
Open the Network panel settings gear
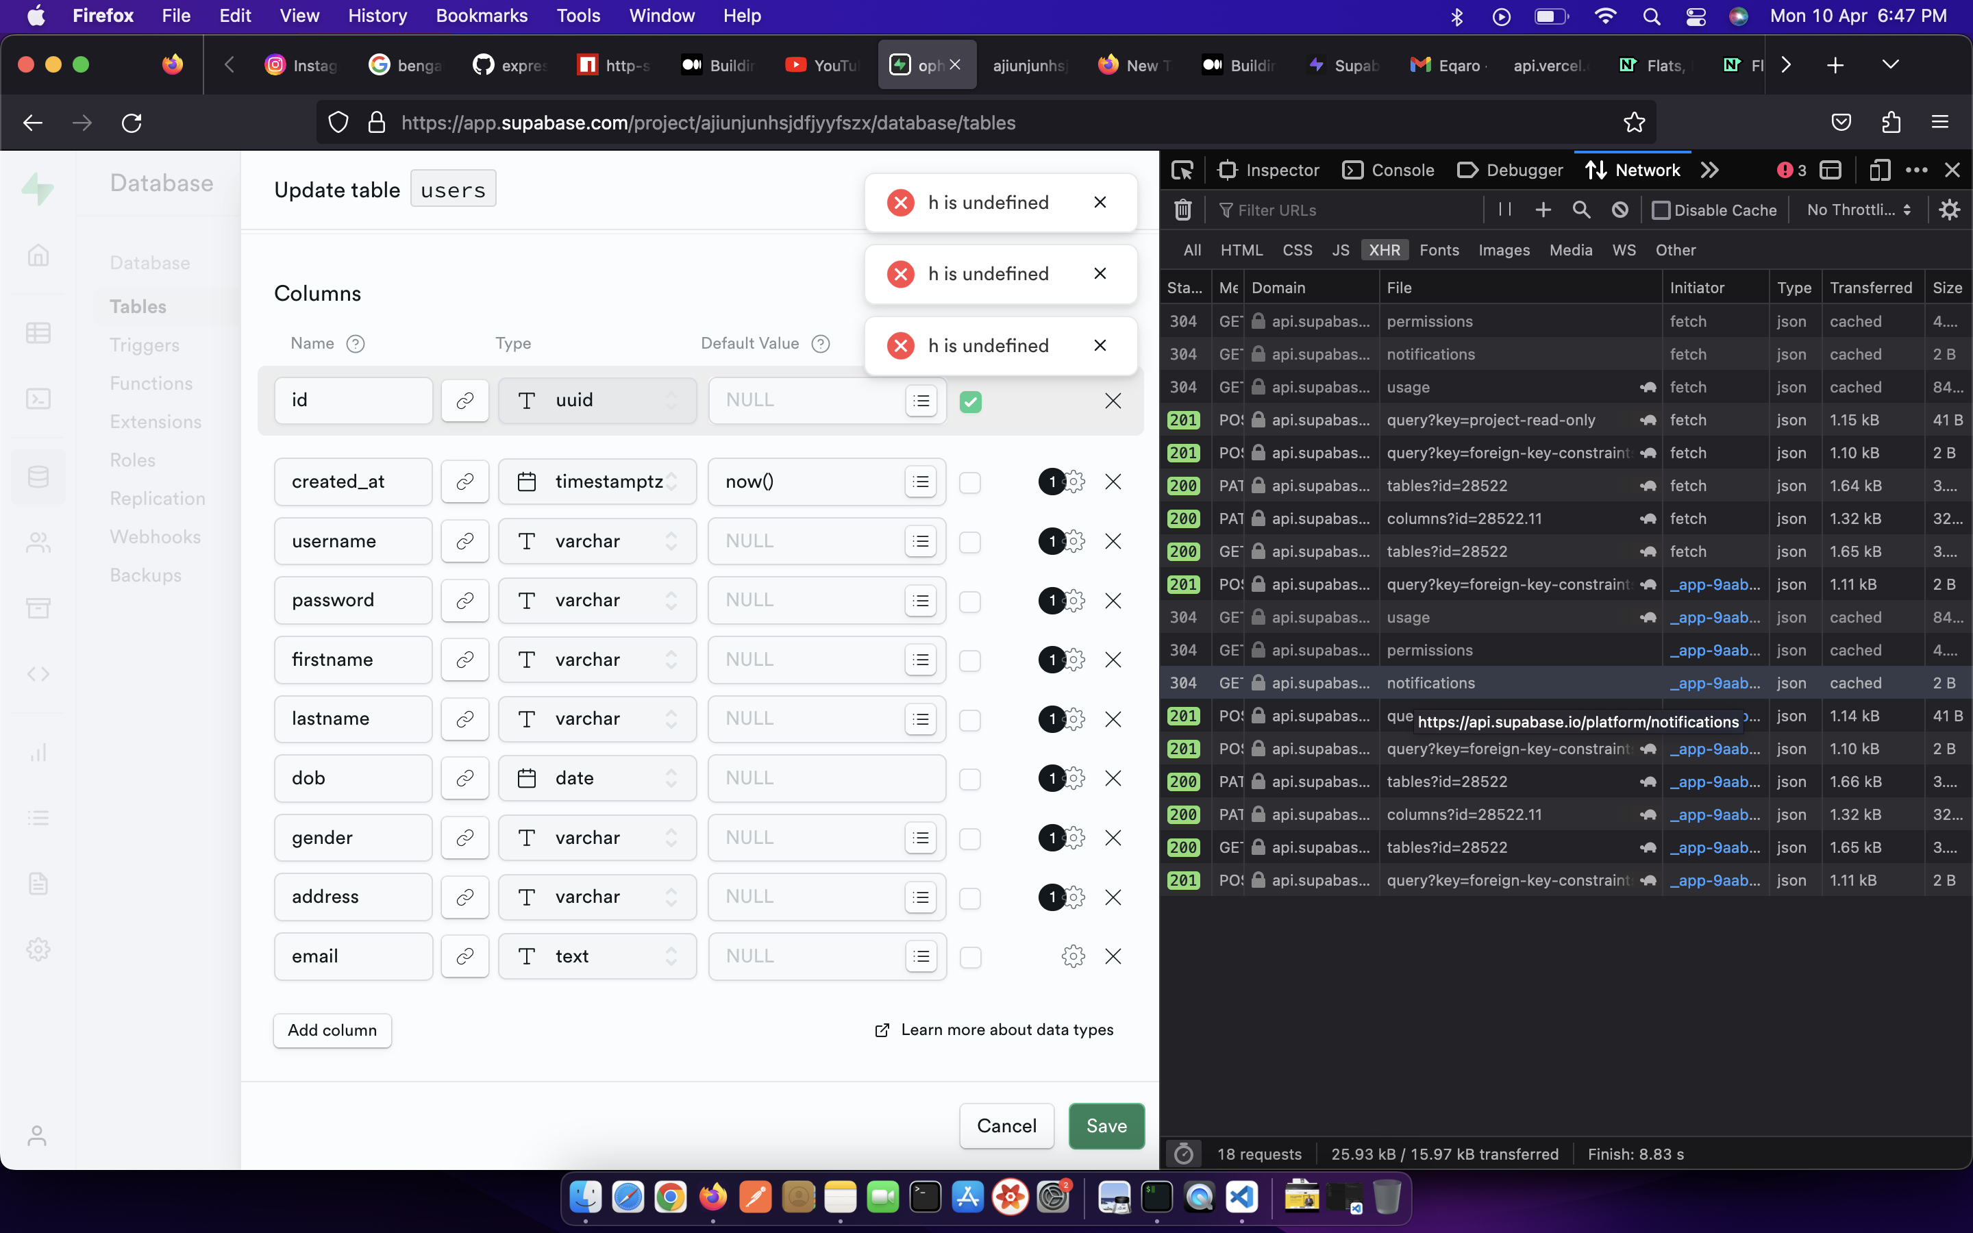click(x=1948, y=210)
